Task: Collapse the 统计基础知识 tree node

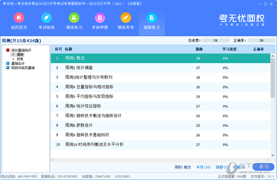Action: pyautogui.click(x=8, y=50)
